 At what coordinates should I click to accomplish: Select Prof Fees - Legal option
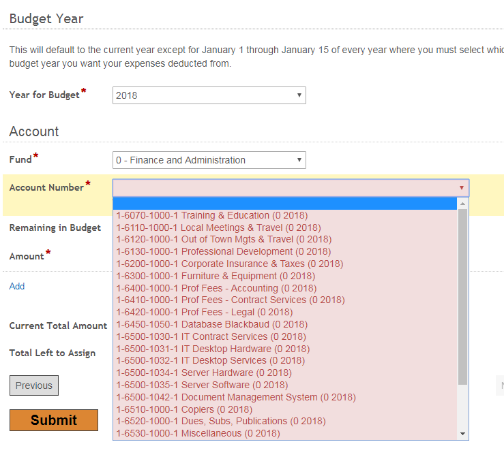[285, 312]
